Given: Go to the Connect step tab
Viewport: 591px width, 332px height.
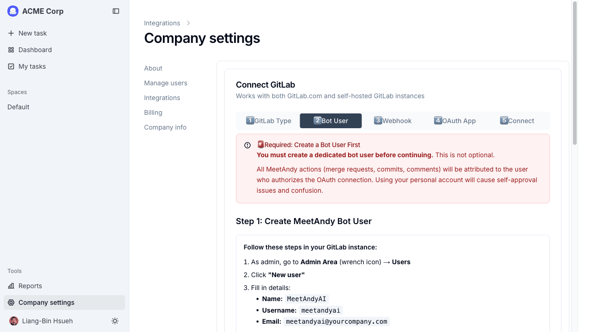Looking at the screenshot, I should 517,121.
